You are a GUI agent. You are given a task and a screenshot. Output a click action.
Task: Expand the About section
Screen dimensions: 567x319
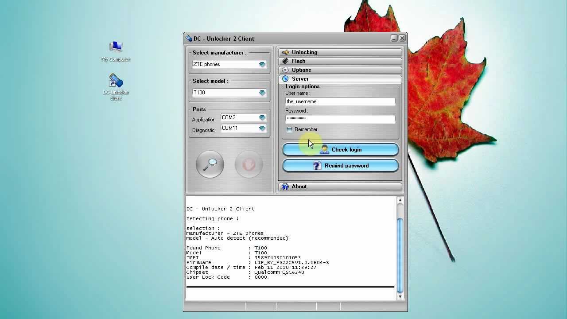[340, 187]
